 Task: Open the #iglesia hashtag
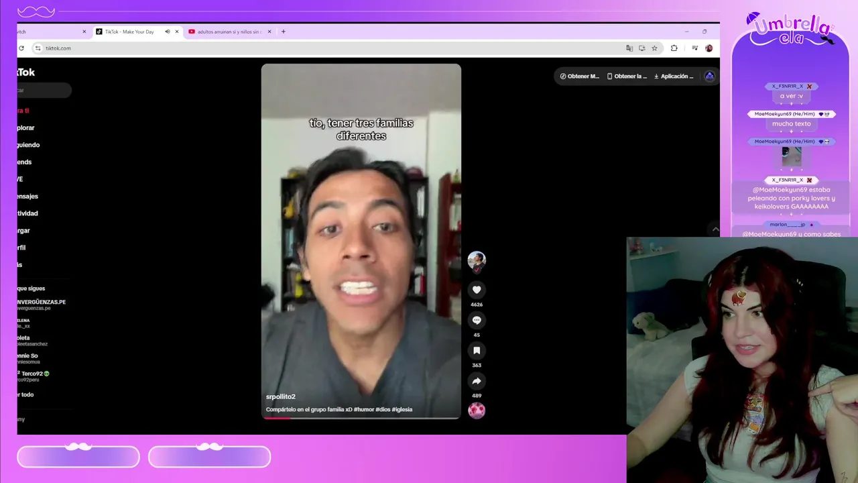(402, 409)
